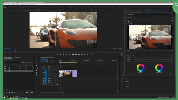Switch to the Media Browser tab
The image size is (178, 100).
(17, 57)
